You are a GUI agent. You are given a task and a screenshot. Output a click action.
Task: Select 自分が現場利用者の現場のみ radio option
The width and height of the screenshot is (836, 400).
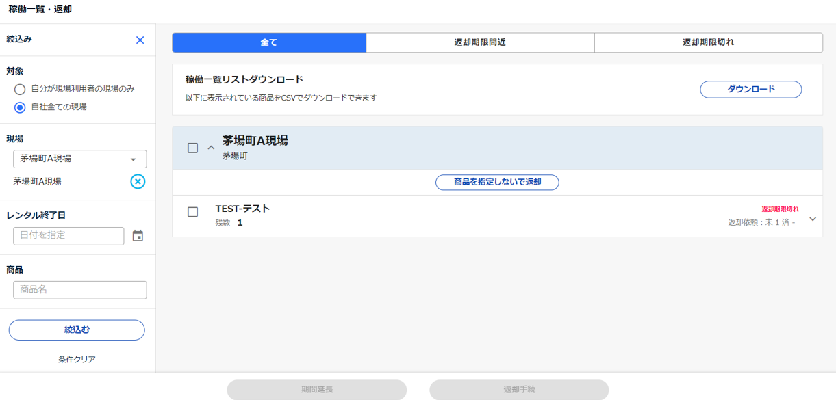pos(20,90)
